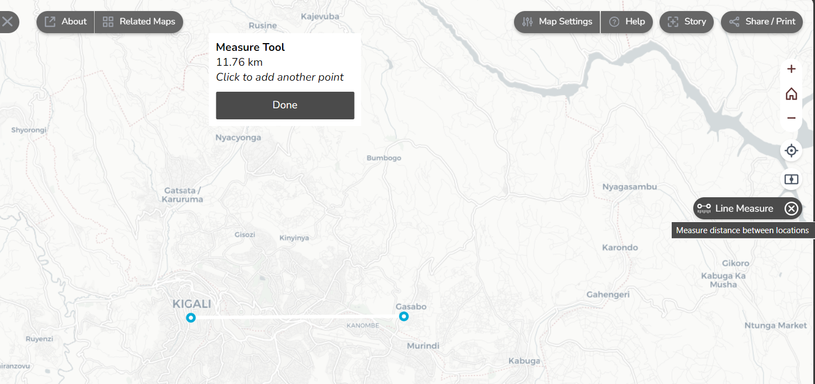This screenshot has height=384, width=815.
Task: Close the Line Measure tool
Action: click(791, 208)
